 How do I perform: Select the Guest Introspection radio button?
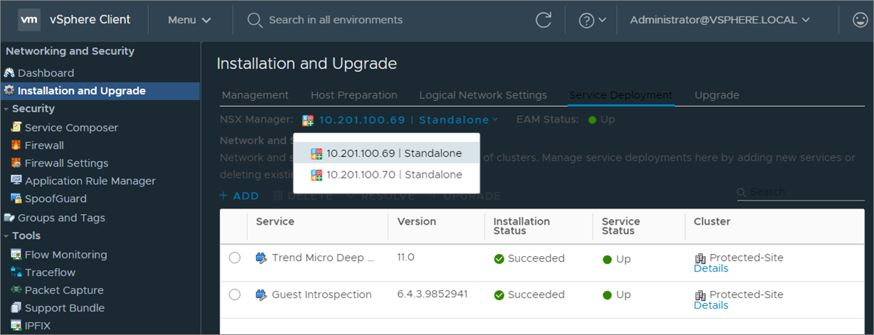click(234, 294)
